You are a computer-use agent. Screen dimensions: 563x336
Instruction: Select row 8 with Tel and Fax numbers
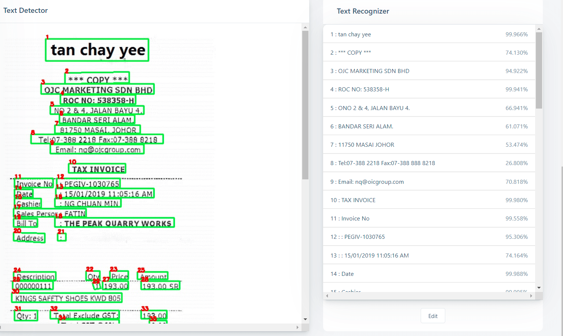click(429, 163)
